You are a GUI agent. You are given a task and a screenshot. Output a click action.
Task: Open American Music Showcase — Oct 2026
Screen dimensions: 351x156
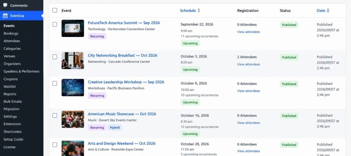tap(122, 114)
